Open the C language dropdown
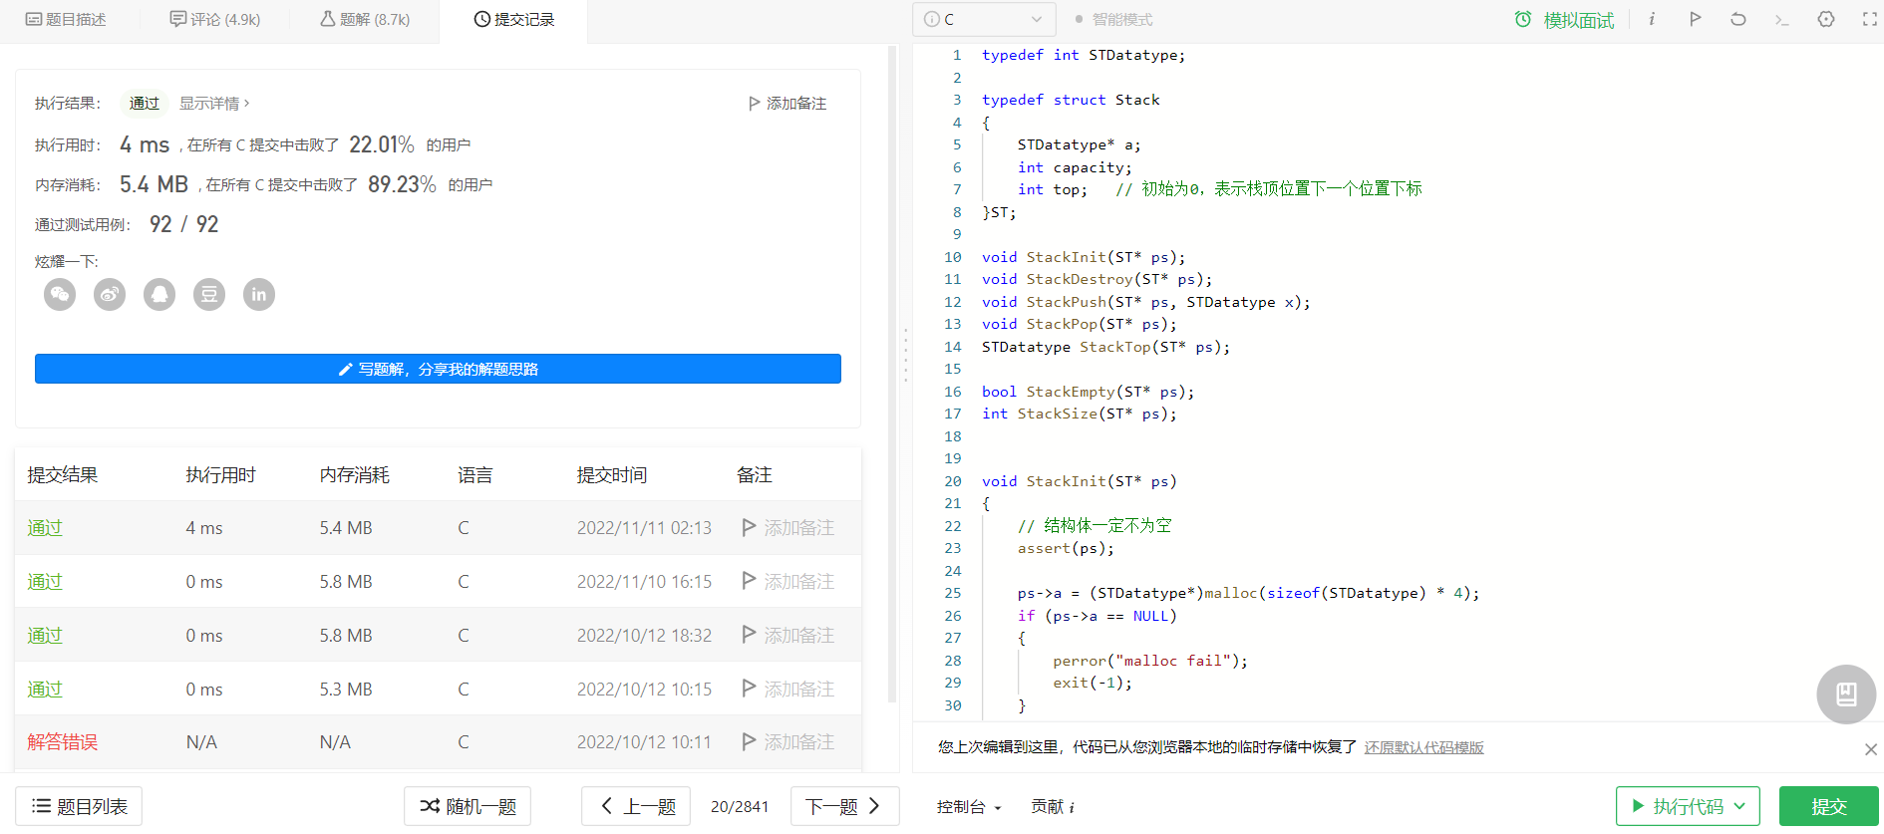 pyautogui.click(x=983, y=19)
